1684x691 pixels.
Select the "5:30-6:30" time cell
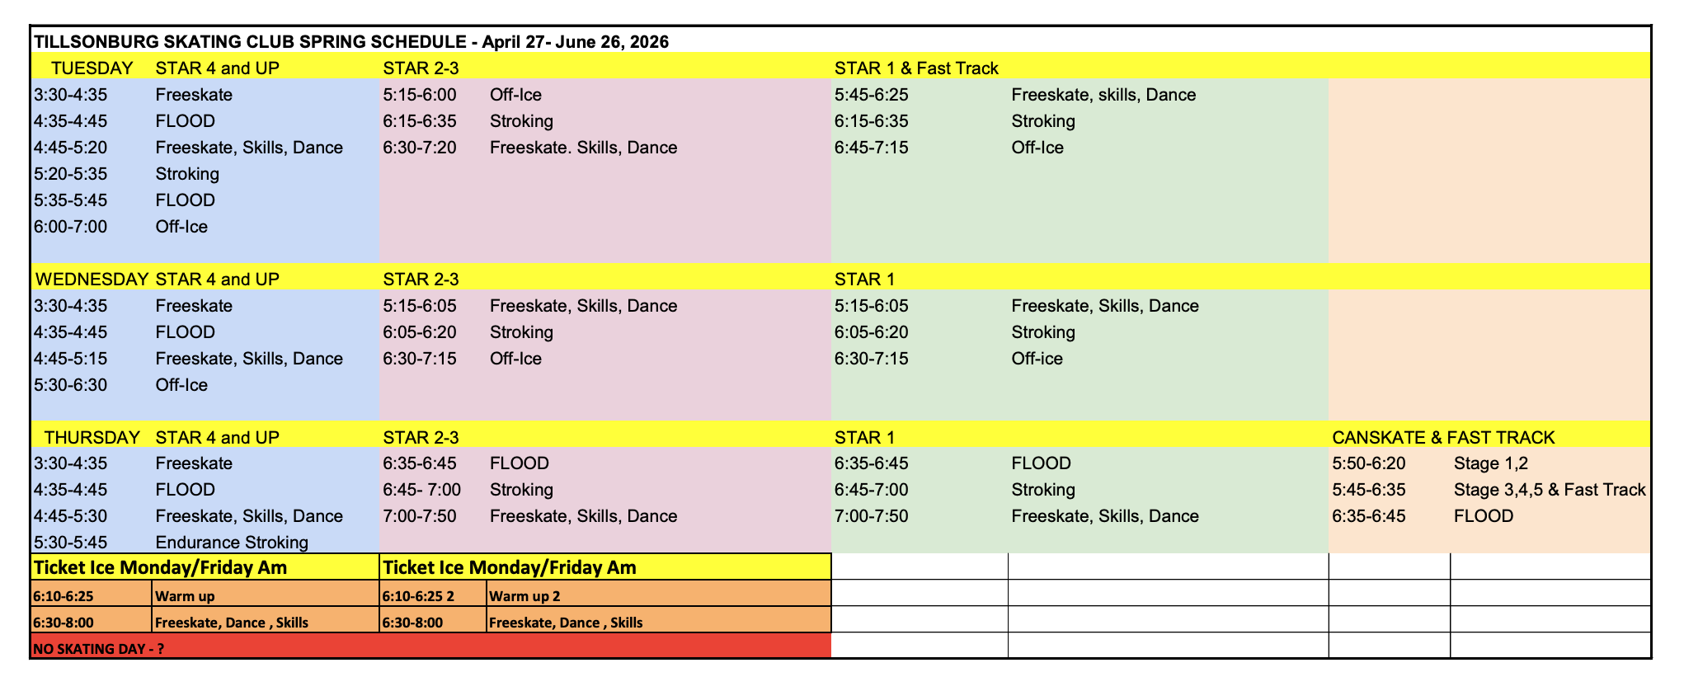pyautogui.click(x=71, y=385)
